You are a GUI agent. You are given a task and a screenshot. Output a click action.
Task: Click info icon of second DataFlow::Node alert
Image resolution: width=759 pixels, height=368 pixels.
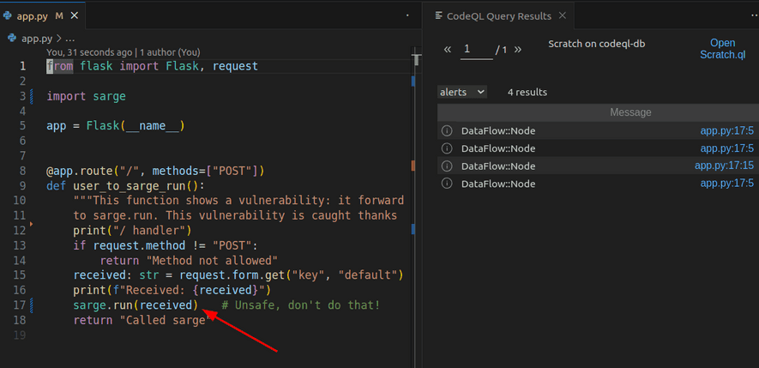coord(446,148)
